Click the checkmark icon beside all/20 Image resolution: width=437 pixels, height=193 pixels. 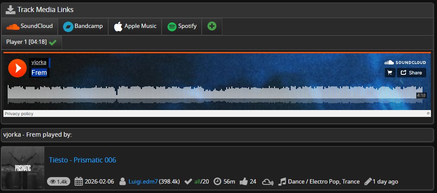click(188, 181)
